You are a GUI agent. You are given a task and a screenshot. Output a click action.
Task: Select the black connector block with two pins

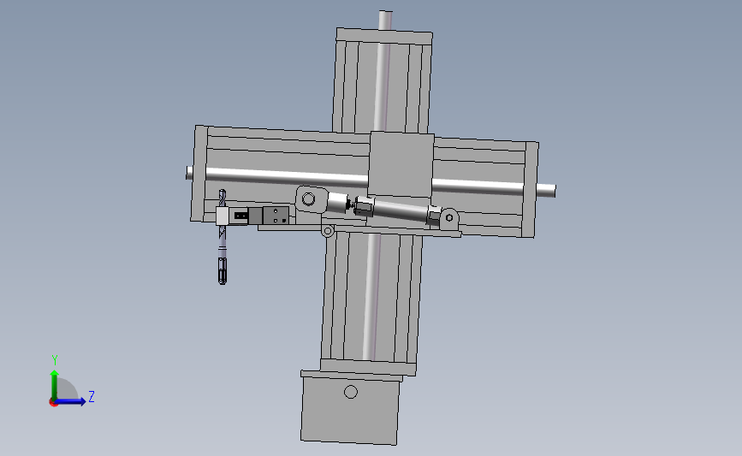240,216
